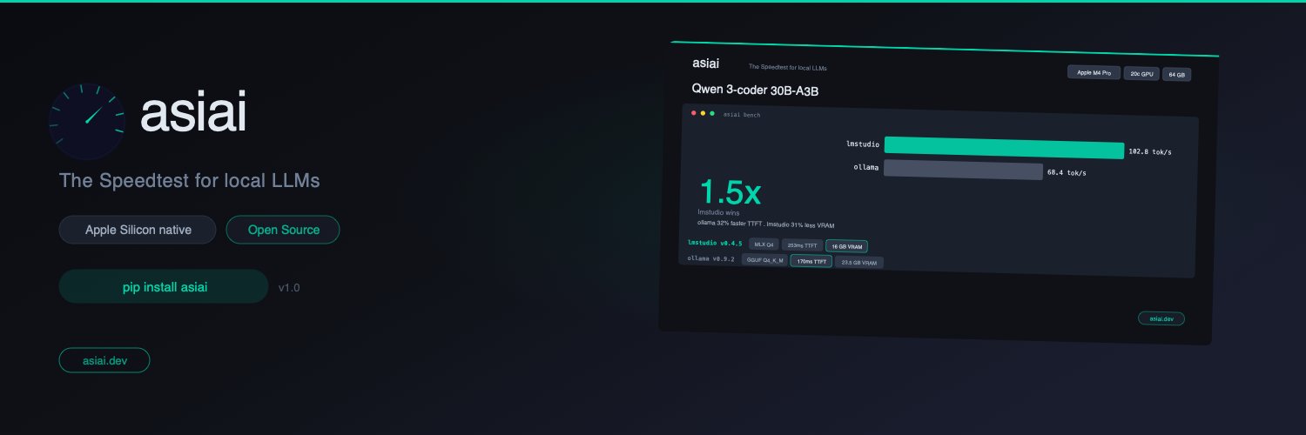Click the 'lmstudio wins' caption
Screen dimensions: 1306x435
(718, 212)
